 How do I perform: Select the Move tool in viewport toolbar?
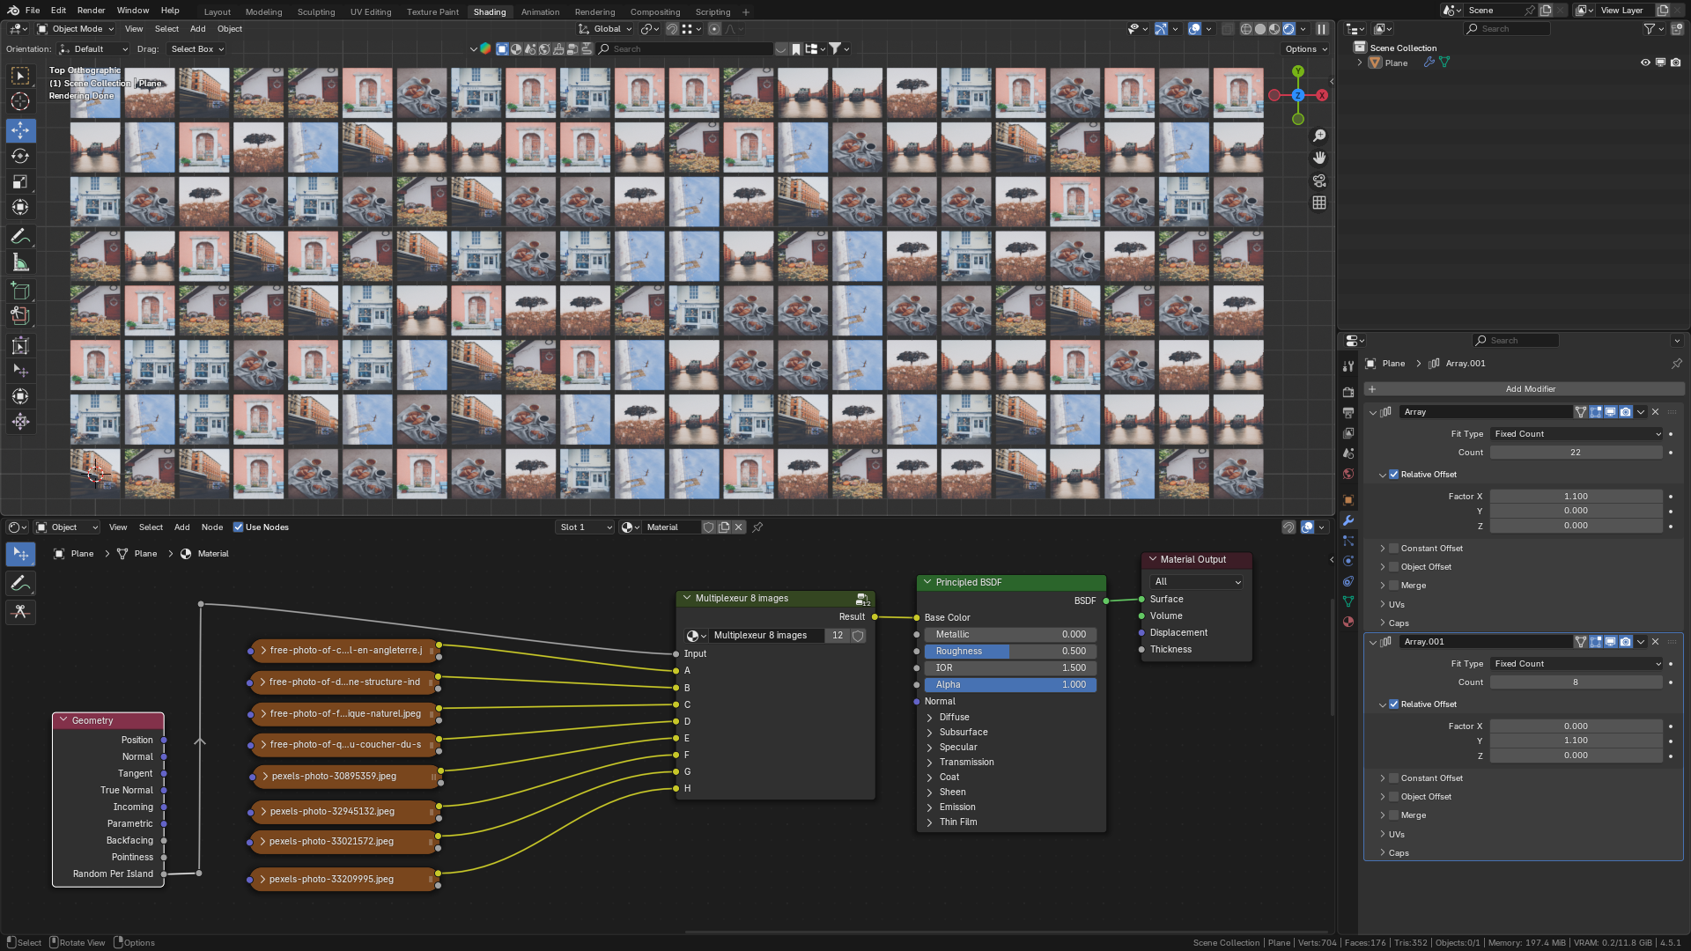[20, 130]
